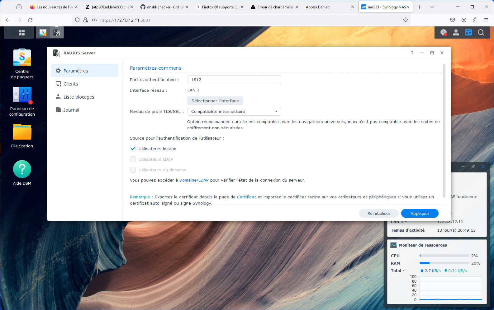Reload the page in Firefox
The image size is (494, 310).
pos(30,20)
